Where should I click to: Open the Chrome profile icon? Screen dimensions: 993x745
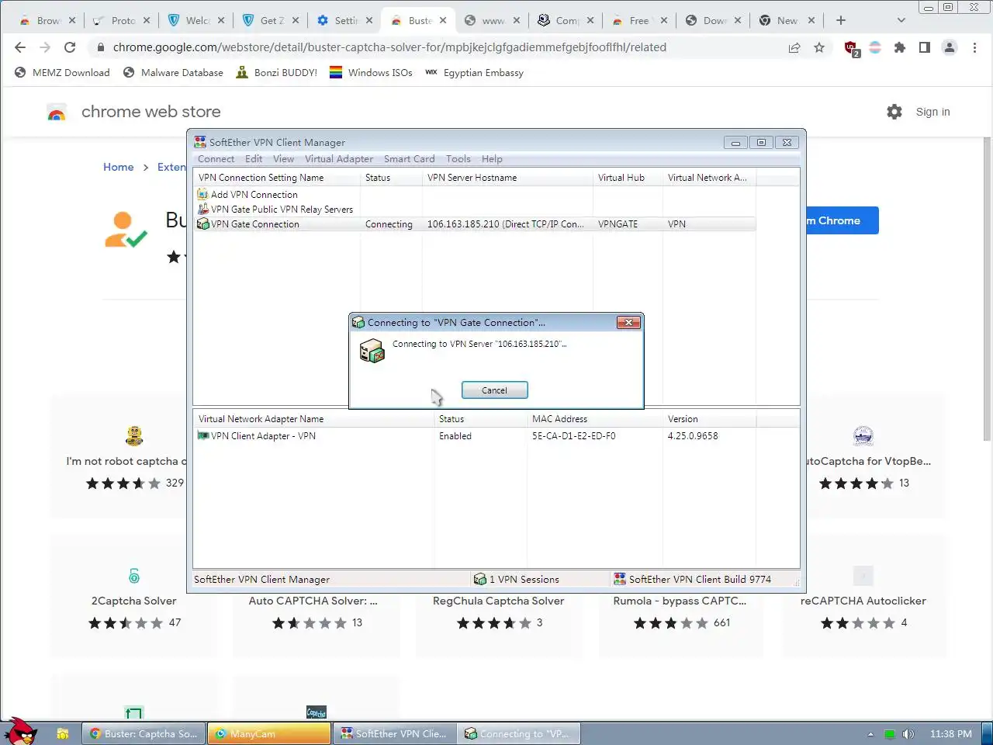point(950,47)
